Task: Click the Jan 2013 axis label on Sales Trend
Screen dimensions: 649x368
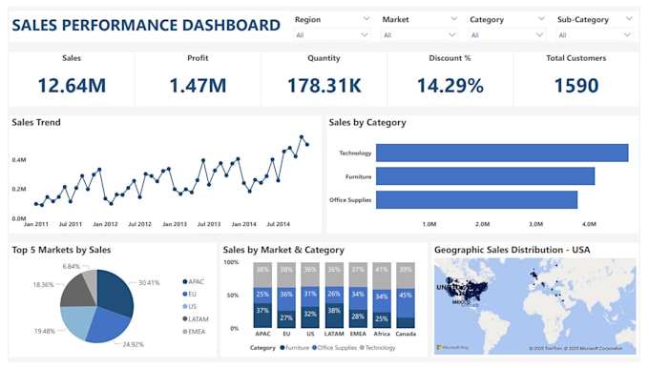Action: 175,224
